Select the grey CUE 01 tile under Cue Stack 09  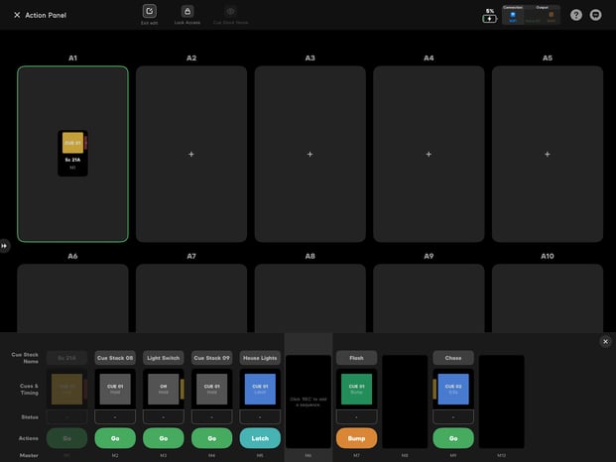(x=211, y=389)
